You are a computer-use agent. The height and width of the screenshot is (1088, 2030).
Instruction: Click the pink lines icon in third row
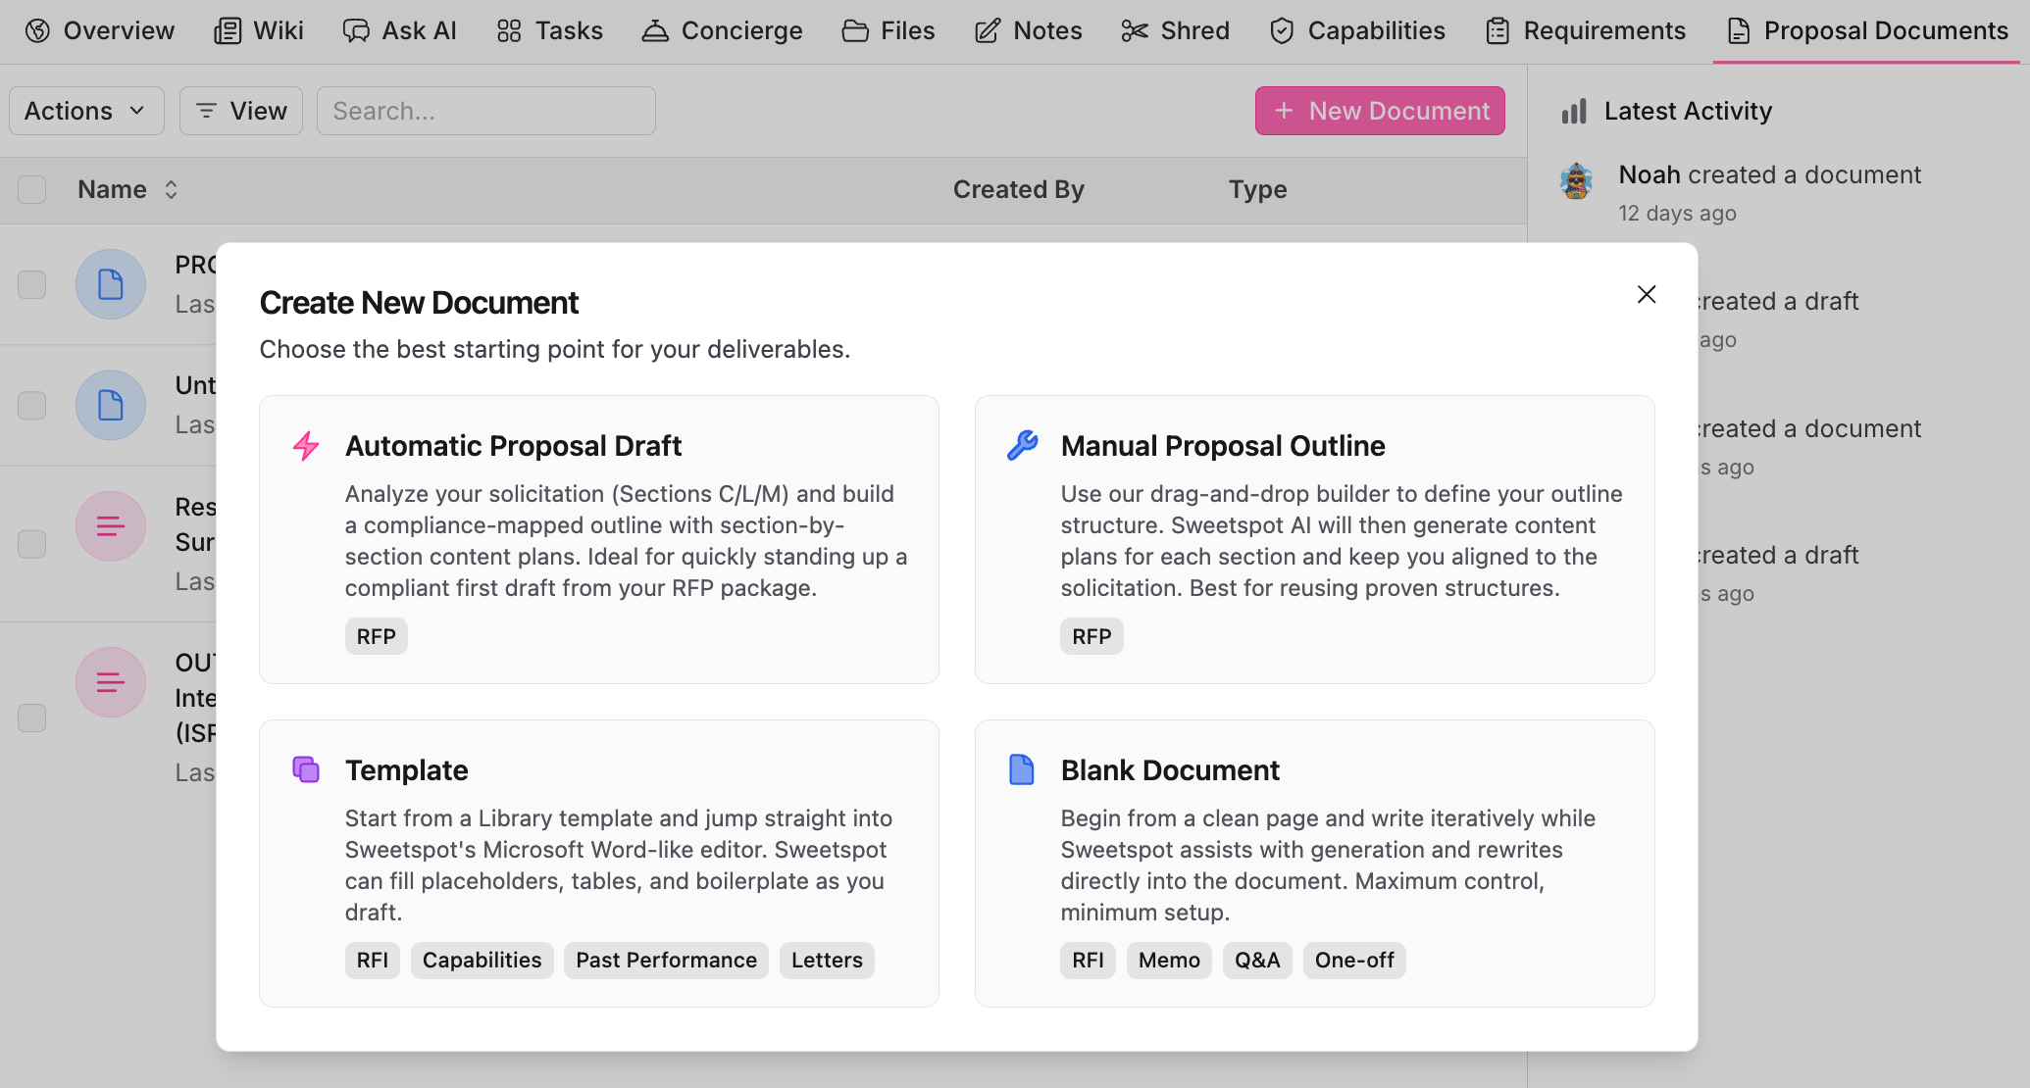click(111, 526)
